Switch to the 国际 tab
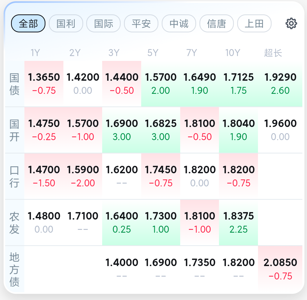Viewport: 307px width, 300px height. click(103, 24)
